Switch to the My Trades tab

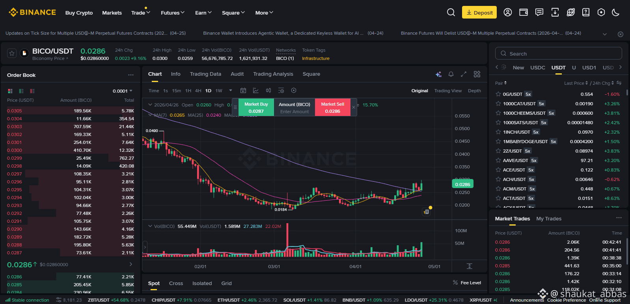coord(549,219)
